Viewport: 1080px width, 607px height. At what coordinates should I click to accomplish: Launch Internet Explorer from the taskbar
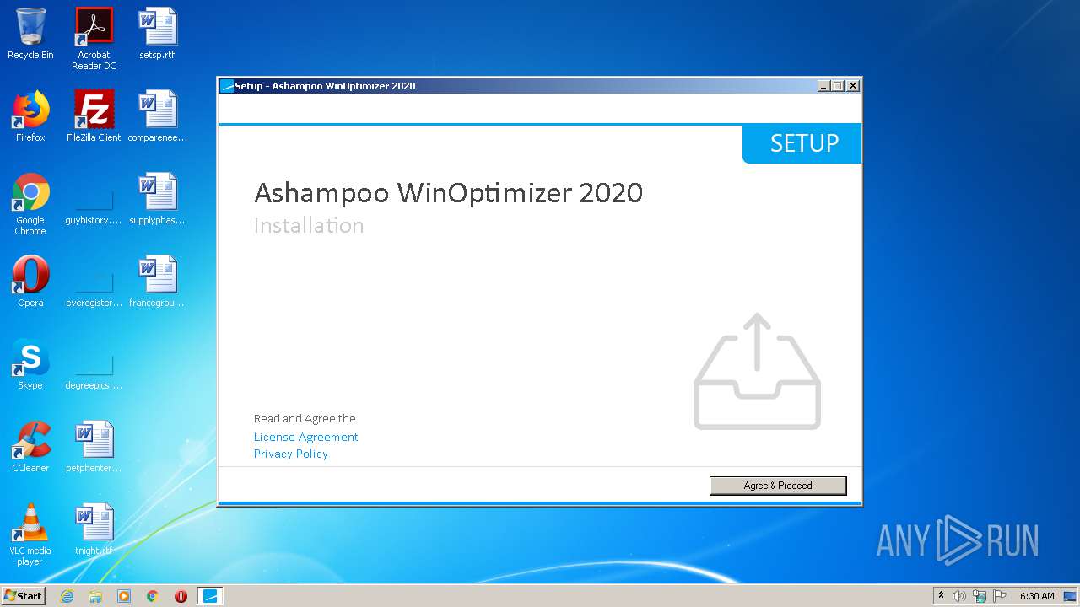(67, 596)
